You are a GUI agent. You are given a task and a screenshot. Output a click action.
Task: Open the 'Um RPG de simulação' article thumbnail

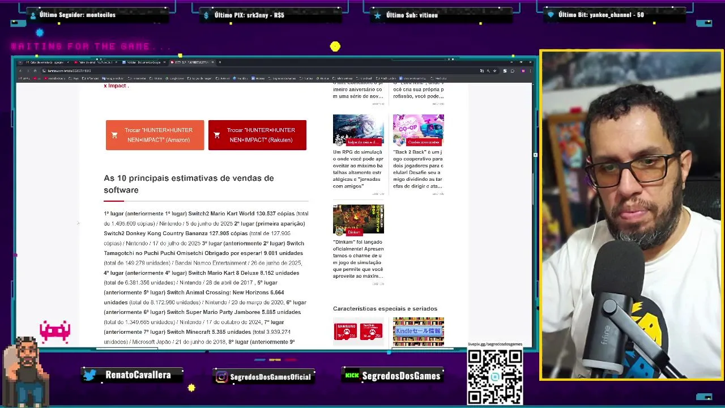click(x=358, y=130)
